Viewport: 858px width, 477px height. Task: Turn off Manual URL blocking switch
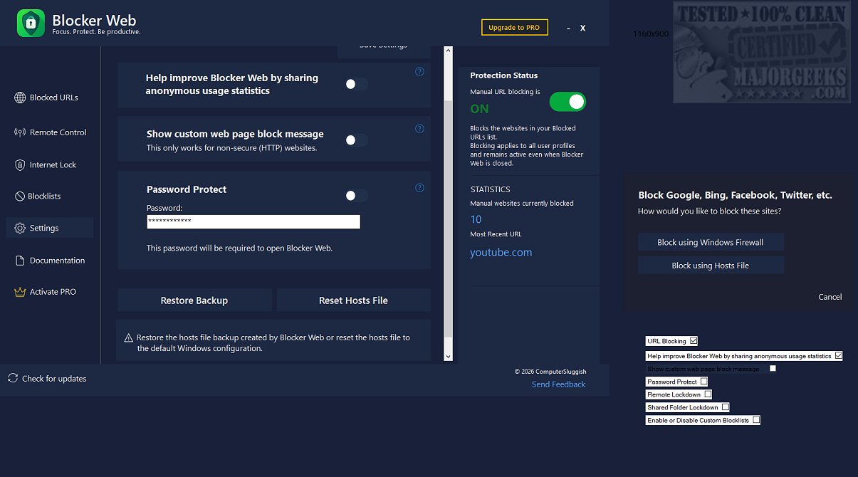click(x=567, y=102)
